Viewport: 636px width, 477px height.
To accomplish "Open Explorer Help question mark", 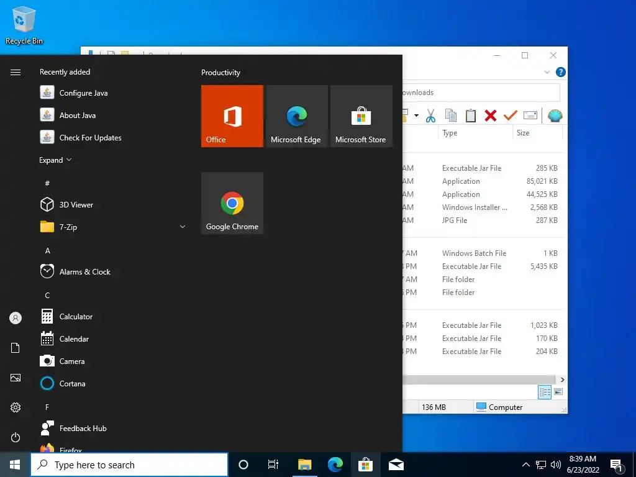I will click(561, 72).
